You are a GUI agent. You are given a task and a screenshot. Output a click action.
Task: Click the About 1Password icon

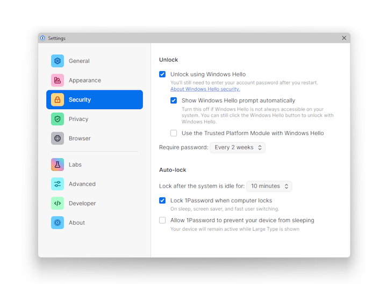click(x=58, y=223)
